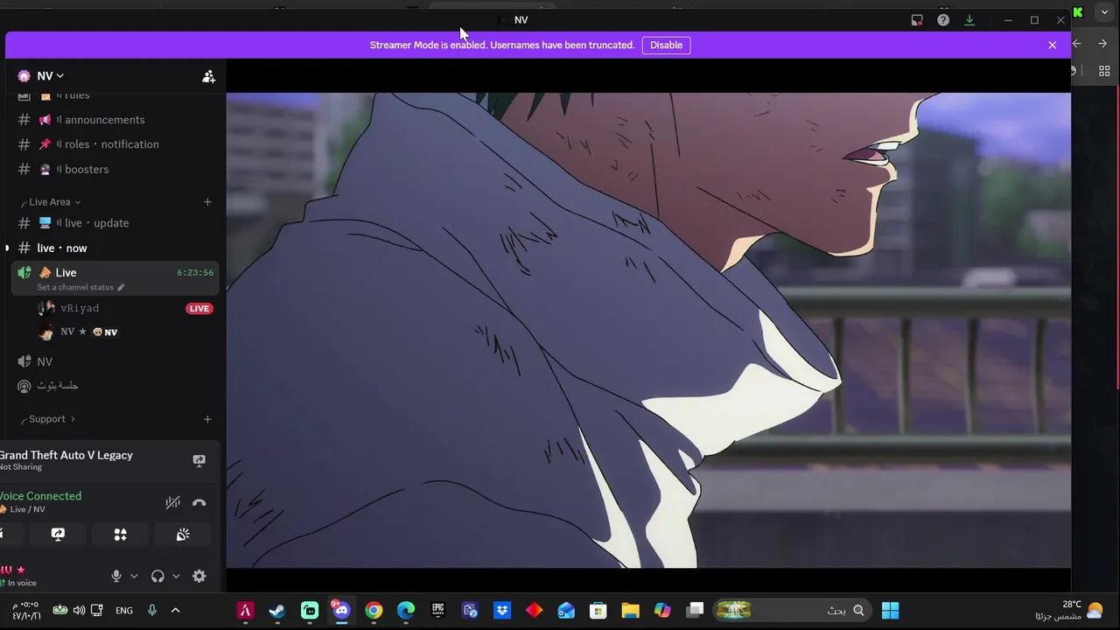Open Windows Start button
This screenshot has height=630, width=1120.
click(x=891, y=611)
